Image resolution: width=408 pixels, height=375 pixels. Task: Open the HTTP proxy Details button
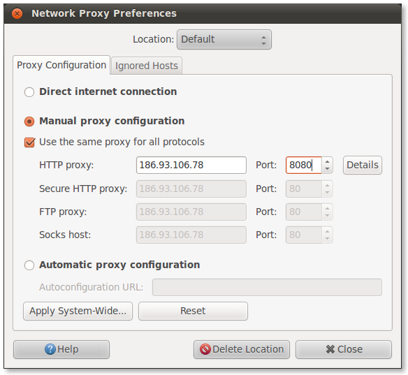click(362, 165)
